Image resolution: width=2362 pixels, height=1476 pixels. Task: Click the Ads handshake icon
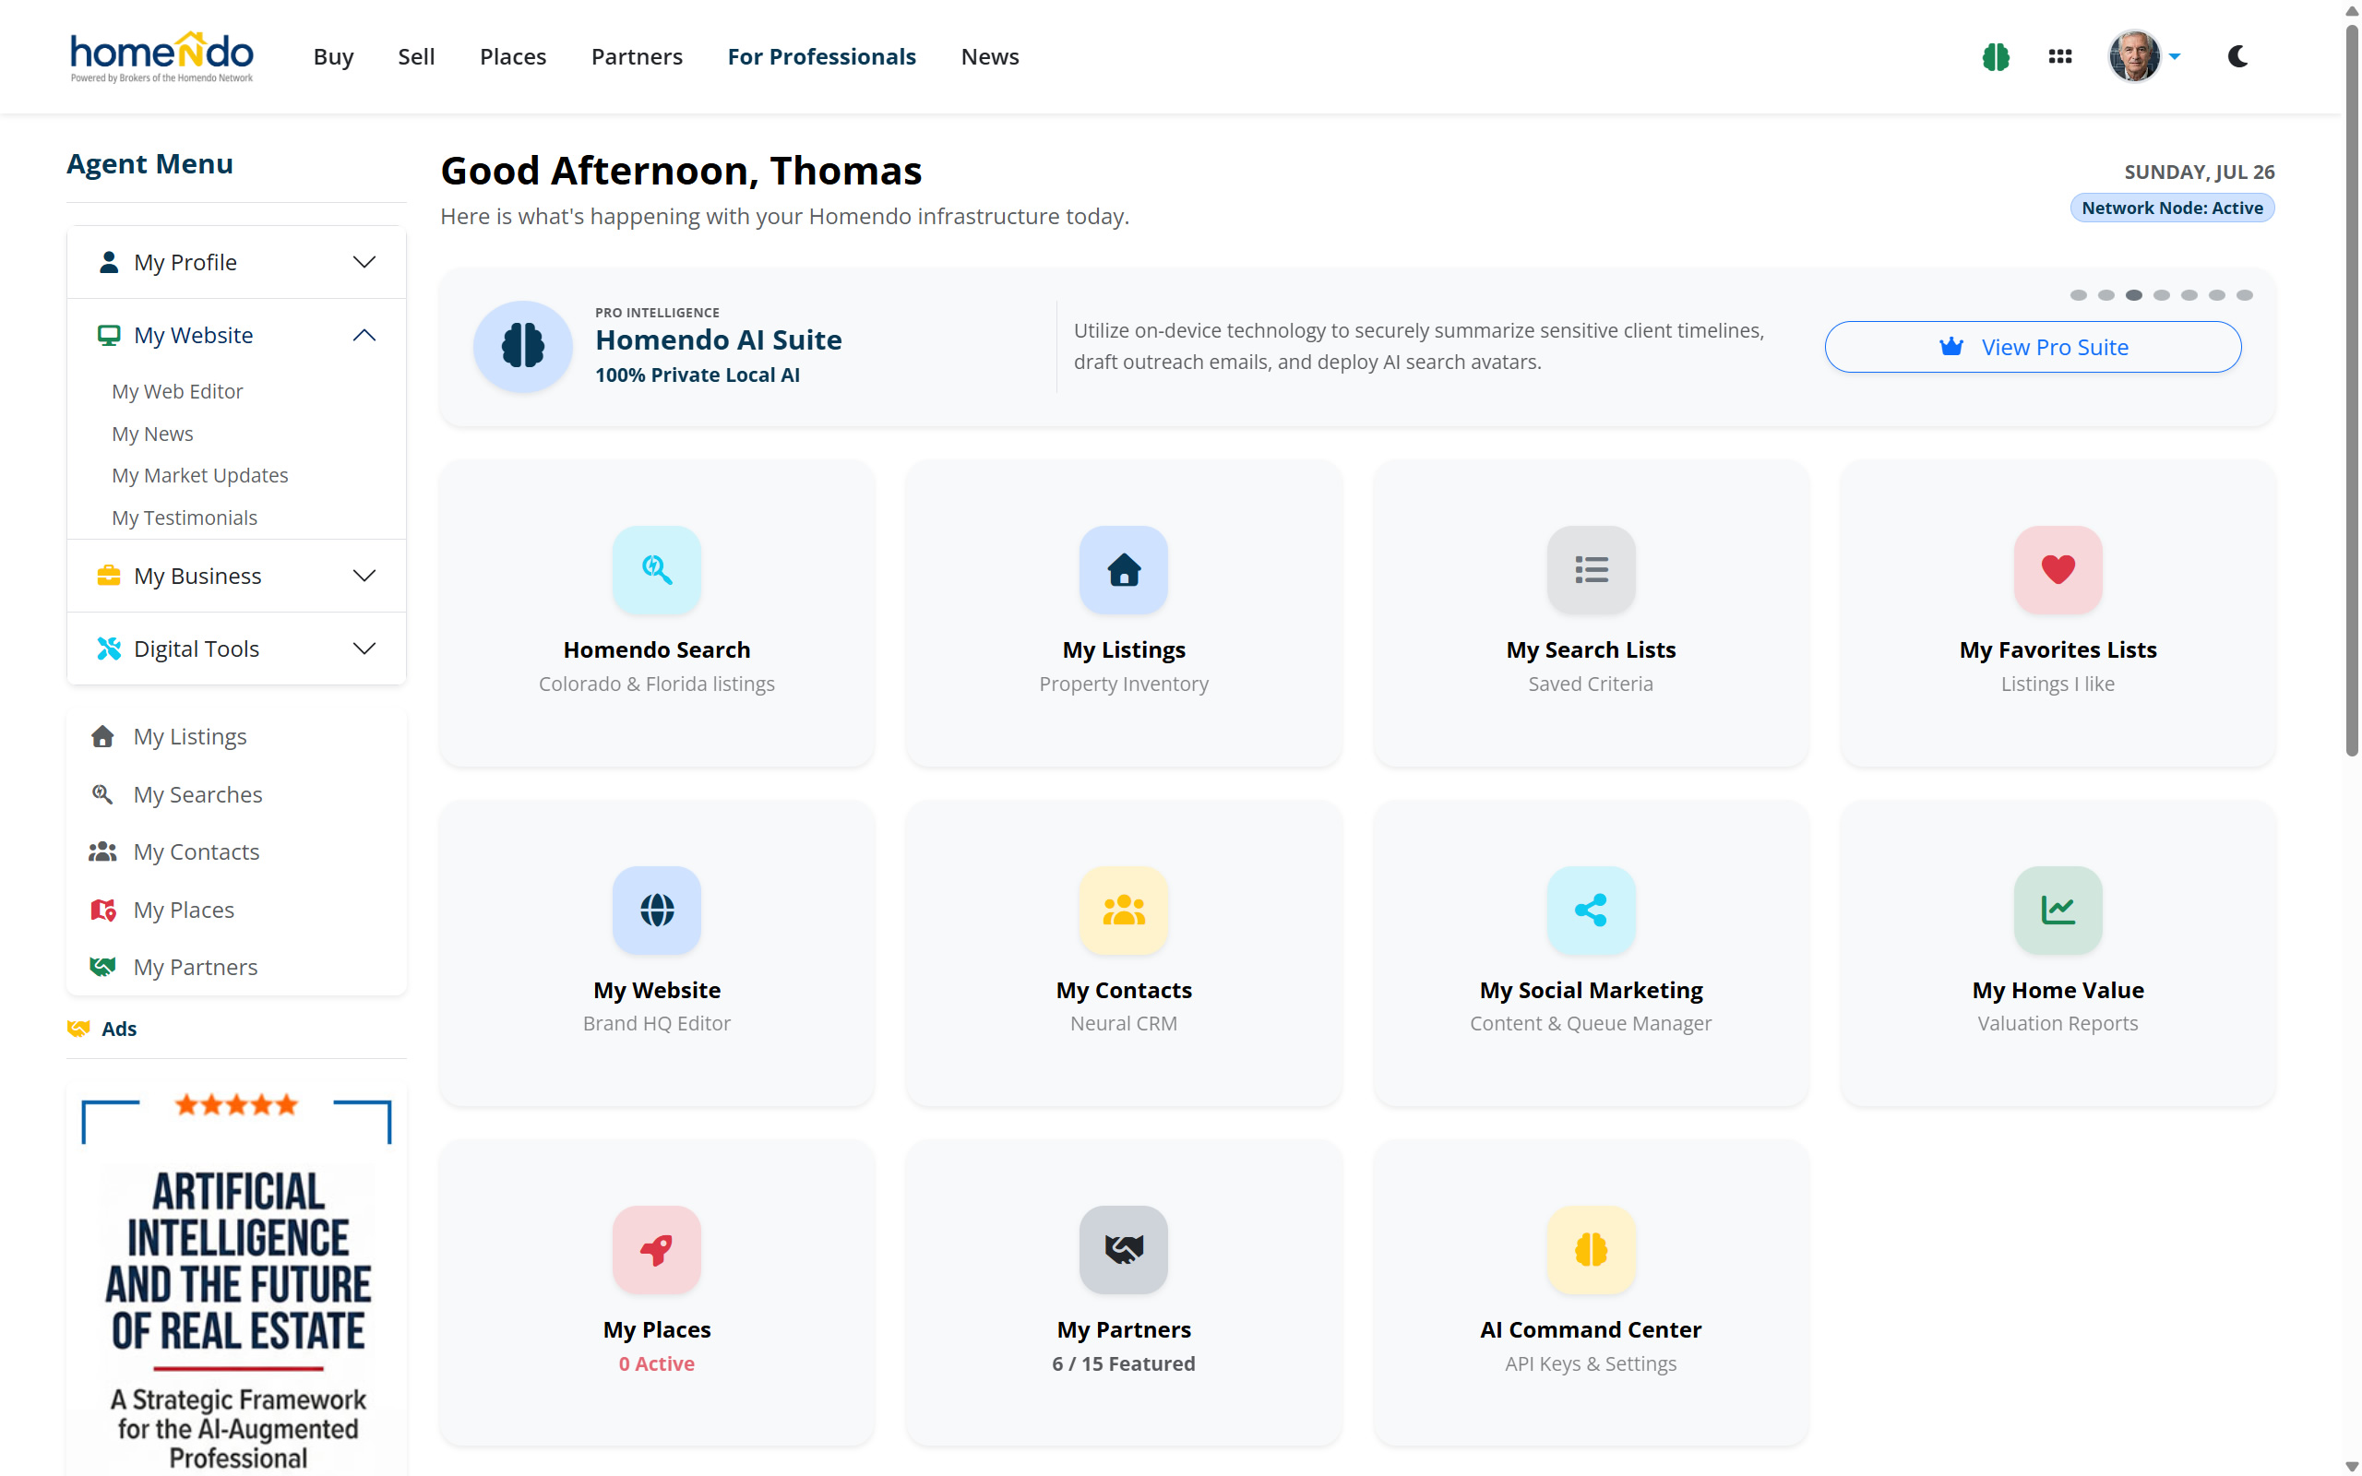pos(79,1029)
